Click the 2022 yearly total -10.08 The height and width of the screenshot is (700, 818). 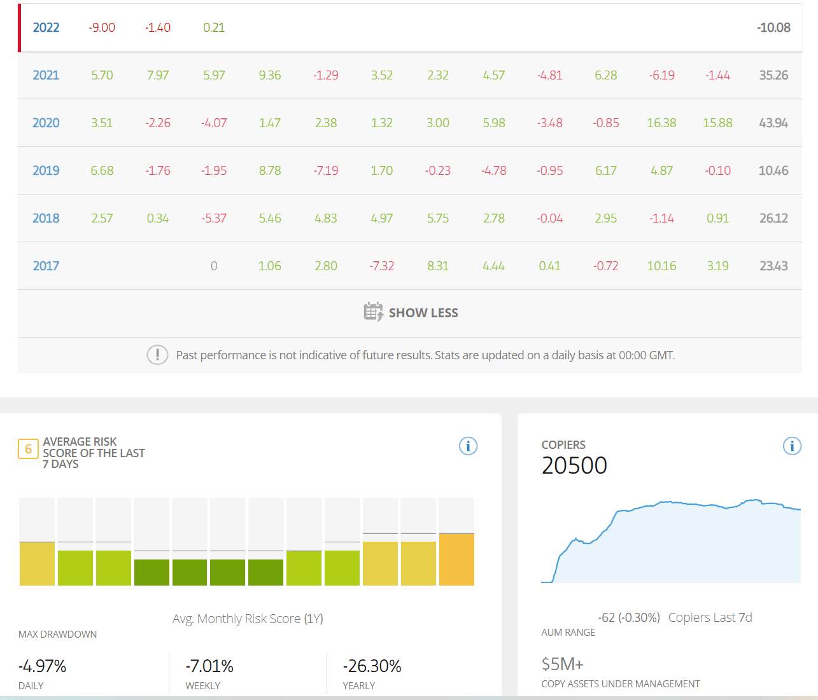click(773, 27)
